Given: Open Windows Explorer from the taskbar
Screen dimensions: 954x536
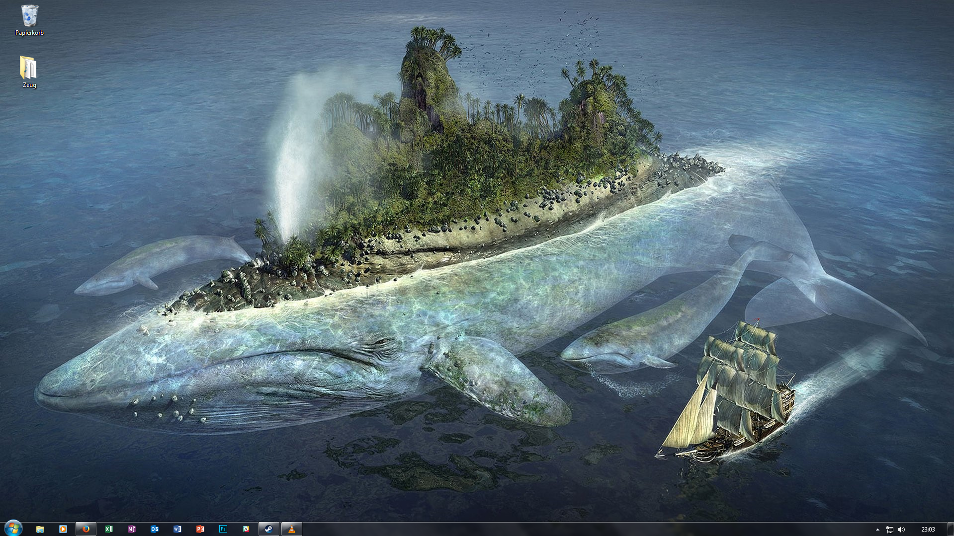Looking at the screenshot, I should (x=40, y=529).
